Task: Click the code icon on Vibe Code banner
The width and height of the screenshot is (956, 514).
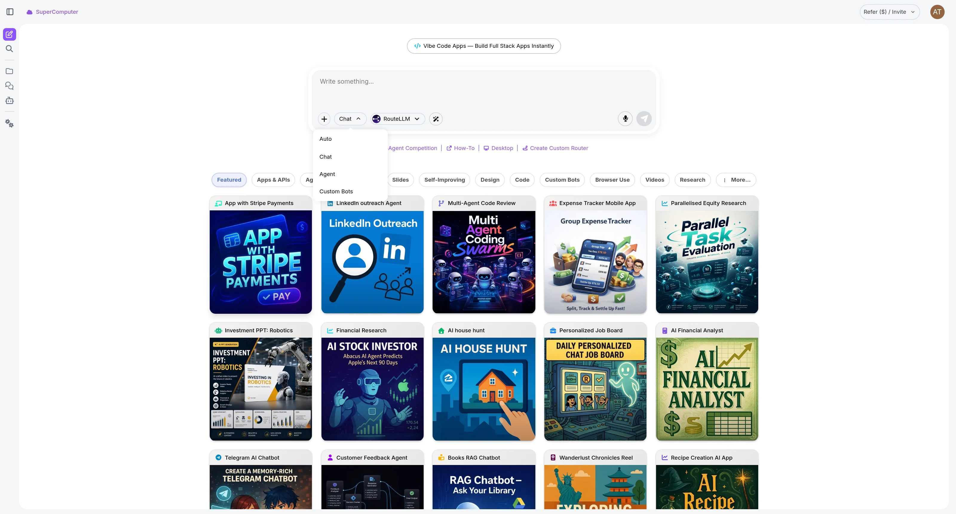Action: [418, 46]
